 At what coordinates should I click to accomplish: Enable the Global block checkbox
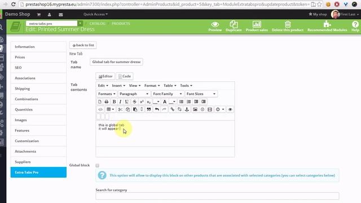point(98,165)
